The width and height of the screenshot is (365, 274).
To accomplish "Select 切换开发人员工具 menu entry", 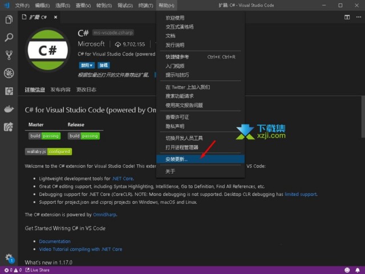I will [200, 138].
